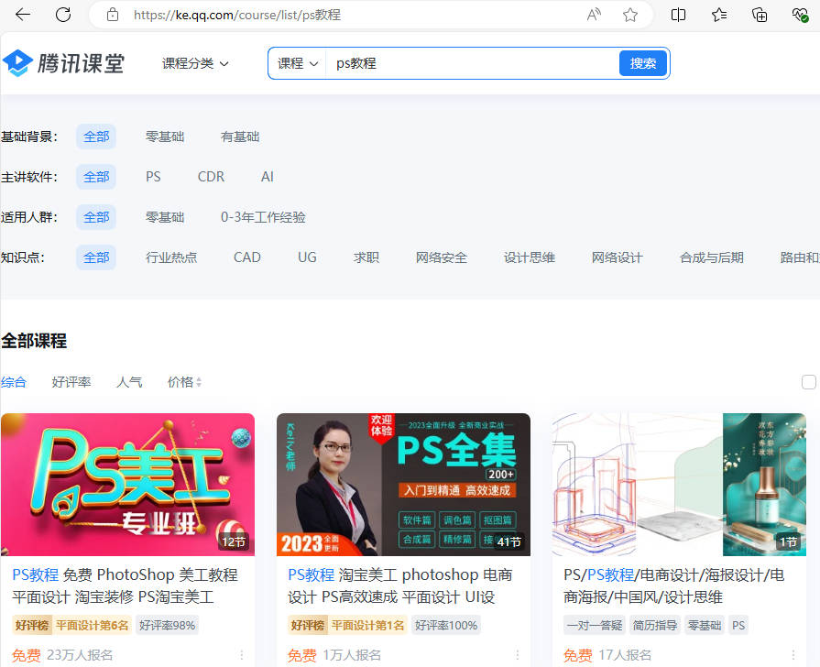Filter by AI software
This screenshot has width=820, height=667.
click(x=268, y=177)
